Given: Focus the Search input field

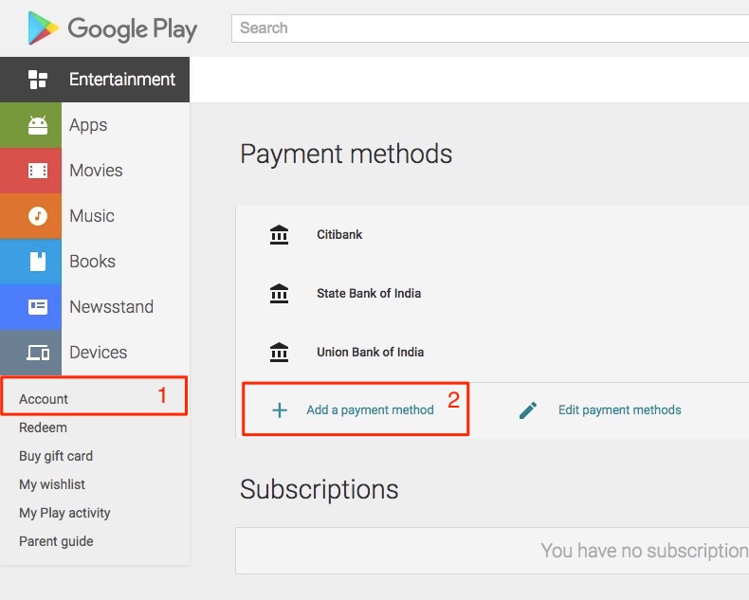Looking at the screenshot, I should tap(490, 28).
